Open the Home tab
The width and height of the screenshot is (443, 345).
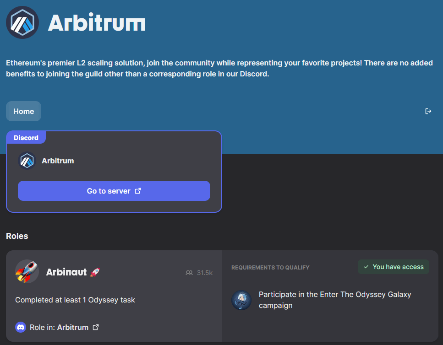tap(23, 111)
